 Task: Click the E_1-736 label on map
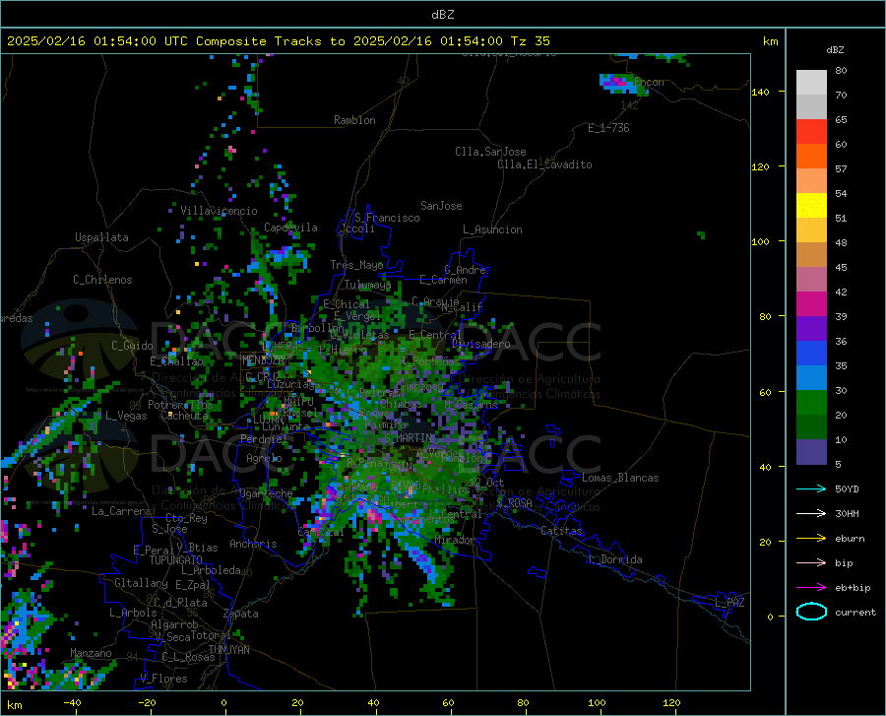[x=608, y=128]
